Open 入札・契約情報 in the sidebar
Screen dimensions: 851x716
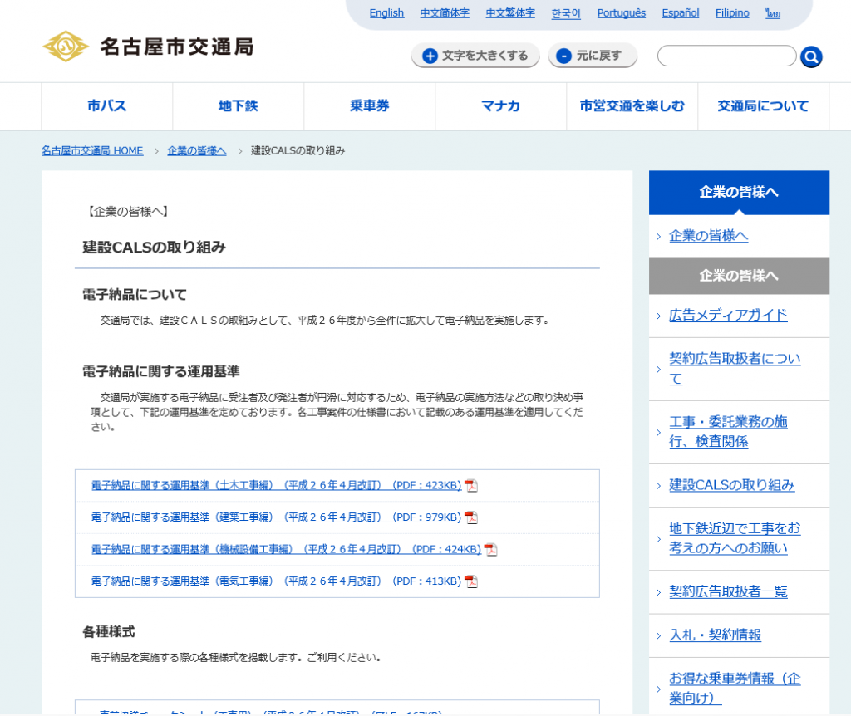[x=715, y=635]
